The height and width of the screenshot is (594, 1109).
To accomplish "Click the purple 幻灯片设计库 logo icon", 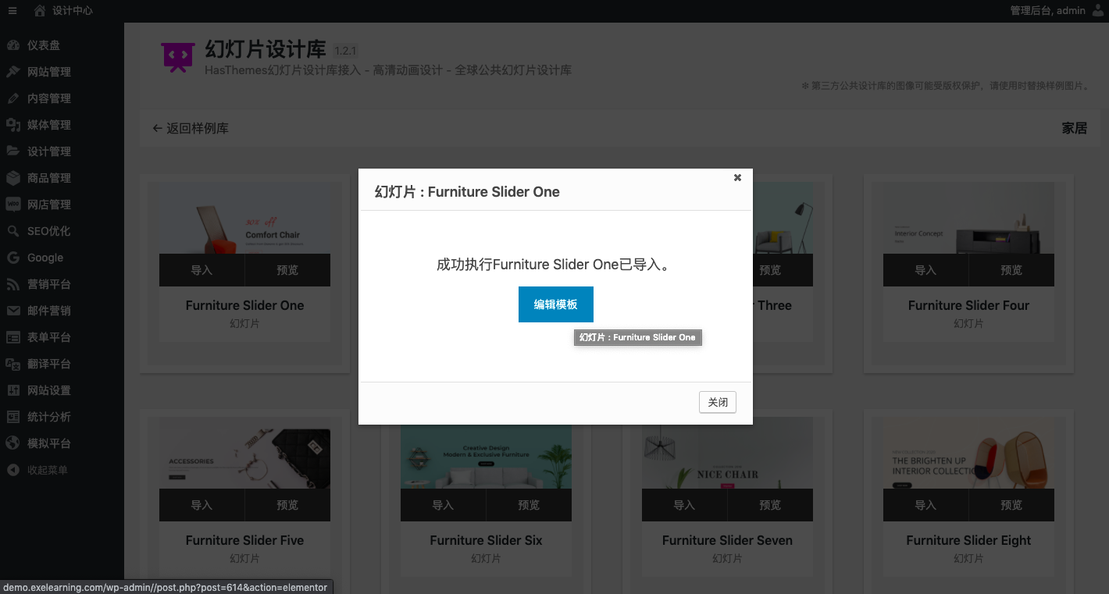I will click(178, 57).
